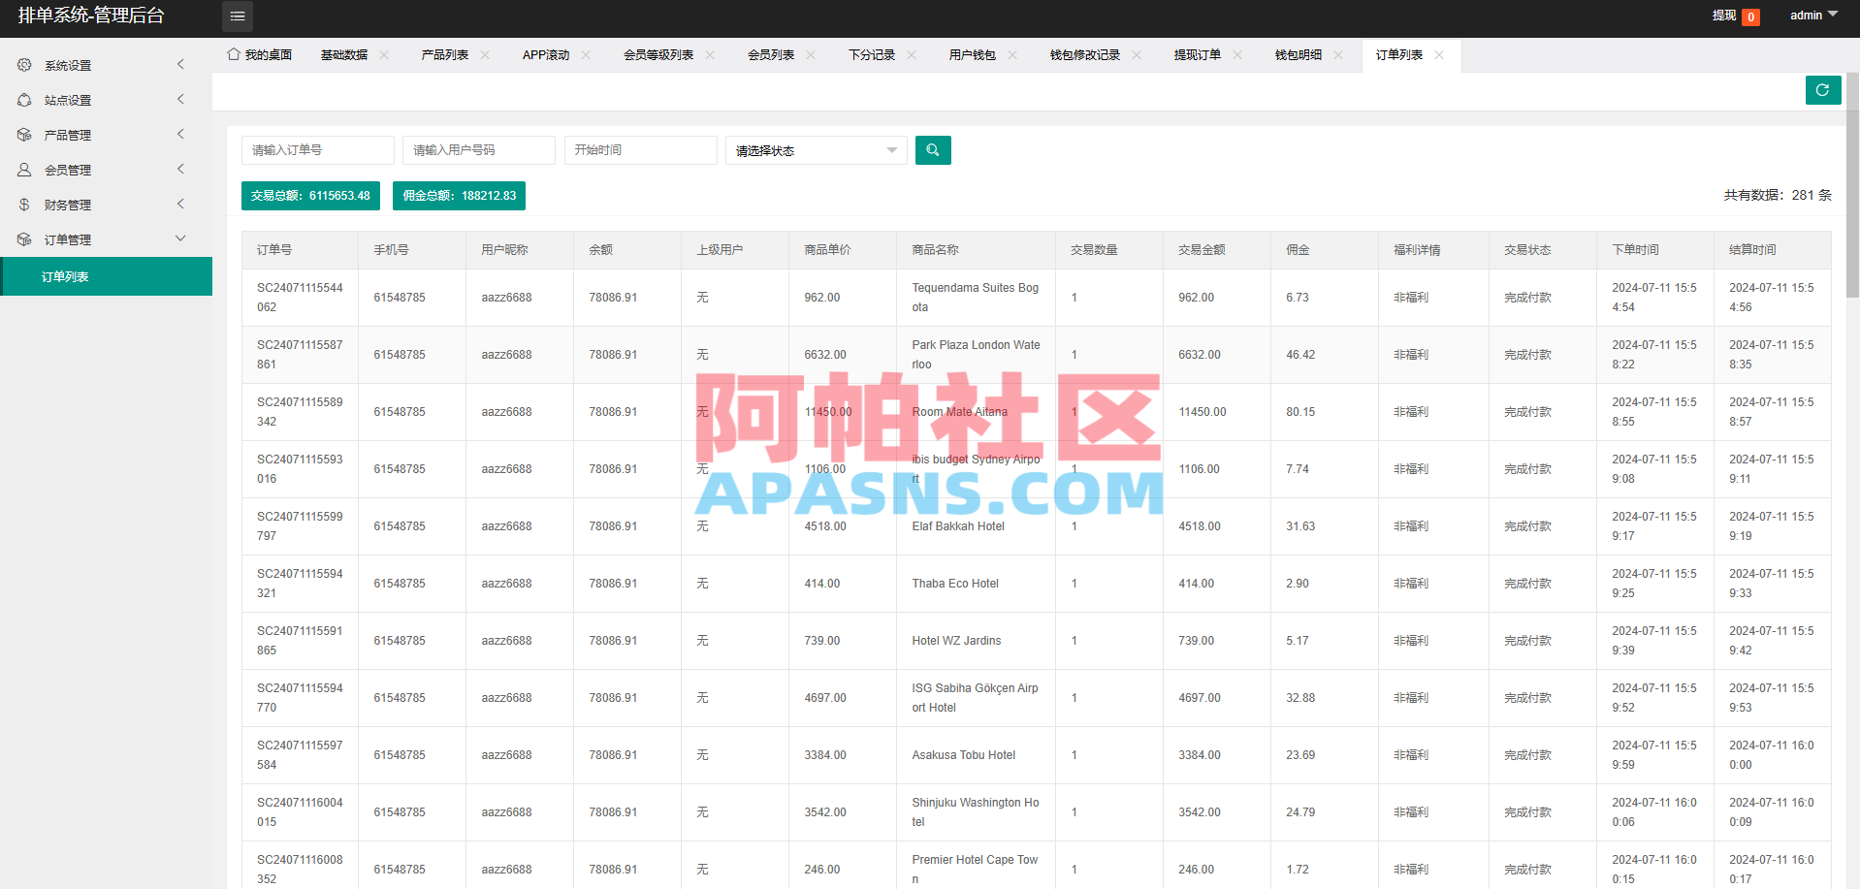The width and height of the screenshot is (1860, 889).
Task: Collapse the 订单管理 sidebar section
Action: coord(179,238)
